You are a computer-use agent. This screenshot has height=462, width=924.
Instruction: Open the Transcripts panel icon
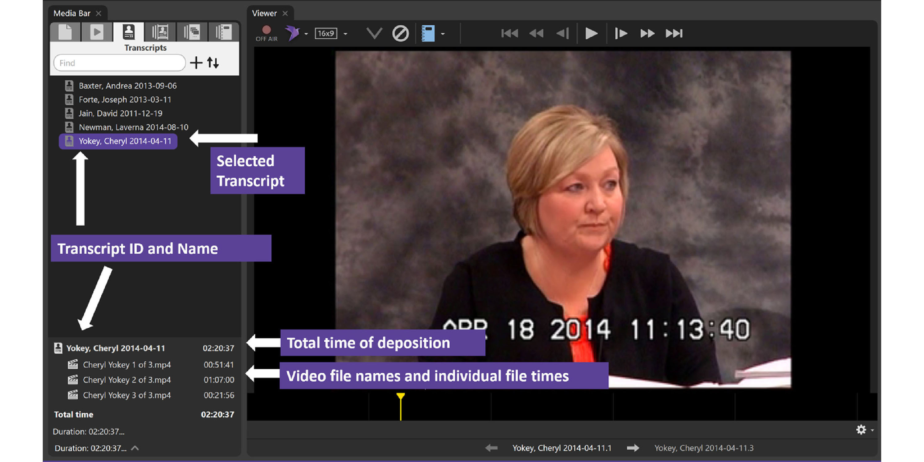click(x=128, y=32)
